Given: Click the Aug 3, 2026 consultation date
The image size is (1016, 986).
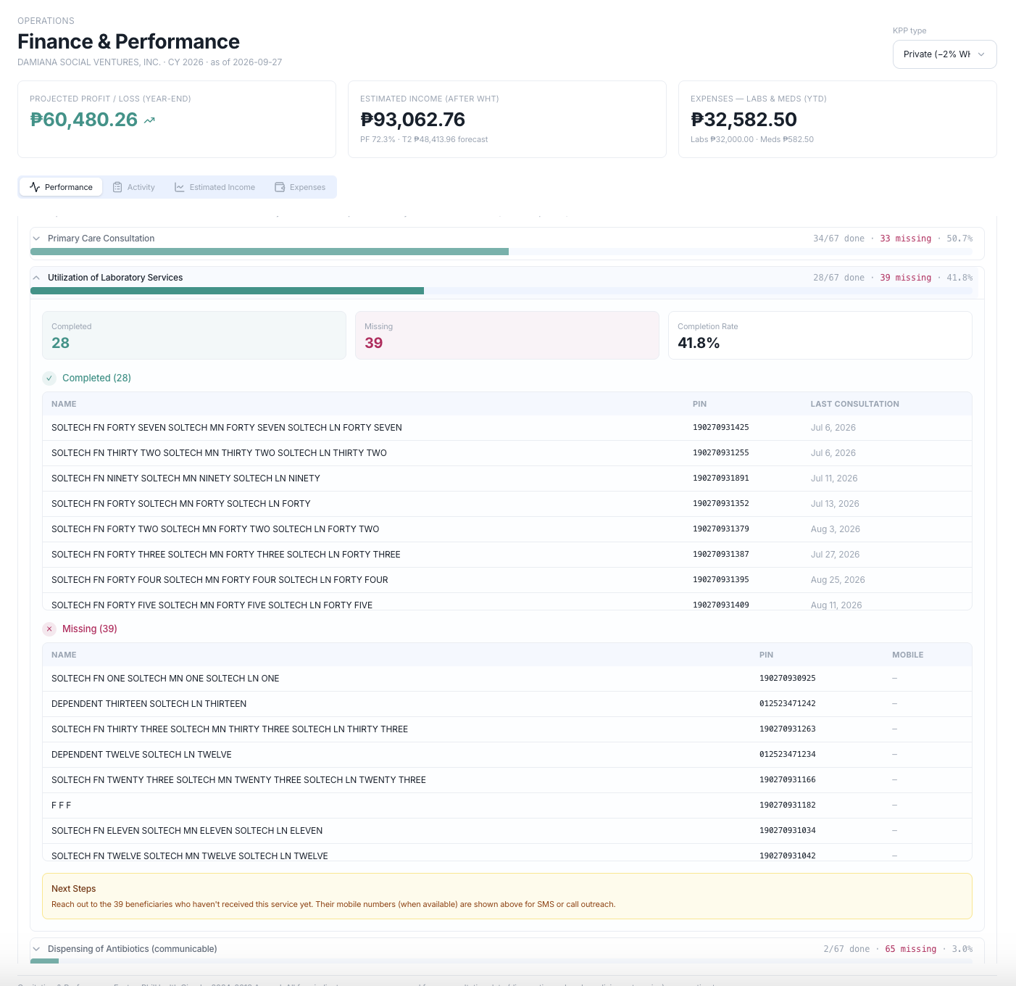Looking at the screenshot, I should coord(836,529).
